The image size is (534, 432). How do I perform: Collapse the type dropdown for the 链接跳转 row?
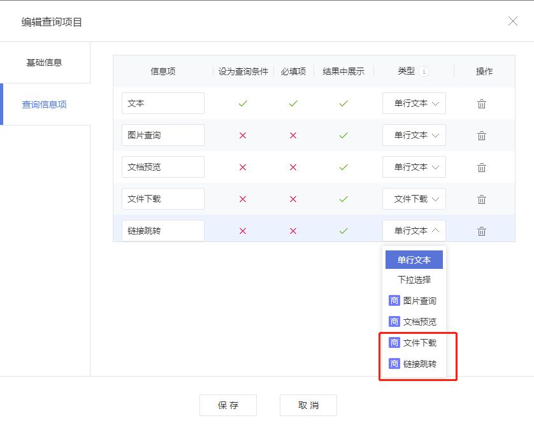coord(414,231)
